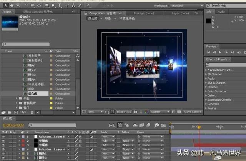Toggle the Brainstorm icon in timeline
The width and height of the screenshot is (246, 161).
pyautogui.click(x=156, y=125)
